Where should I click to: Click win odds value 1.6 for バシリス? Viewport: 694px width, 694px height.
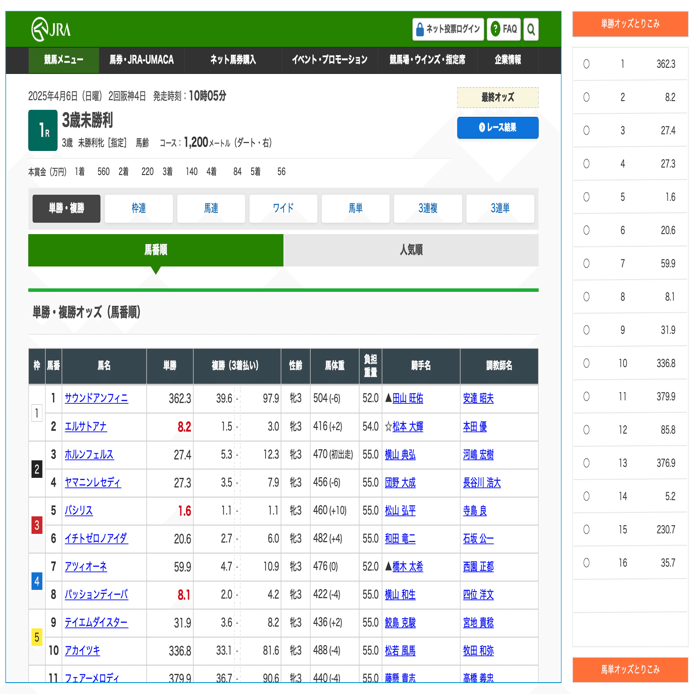point(185,511)
